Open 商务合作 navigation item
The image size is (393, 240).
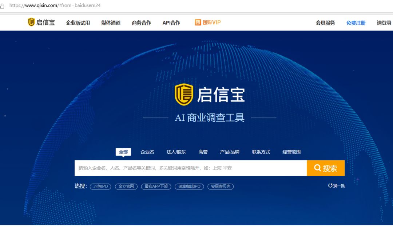(141, 23)
